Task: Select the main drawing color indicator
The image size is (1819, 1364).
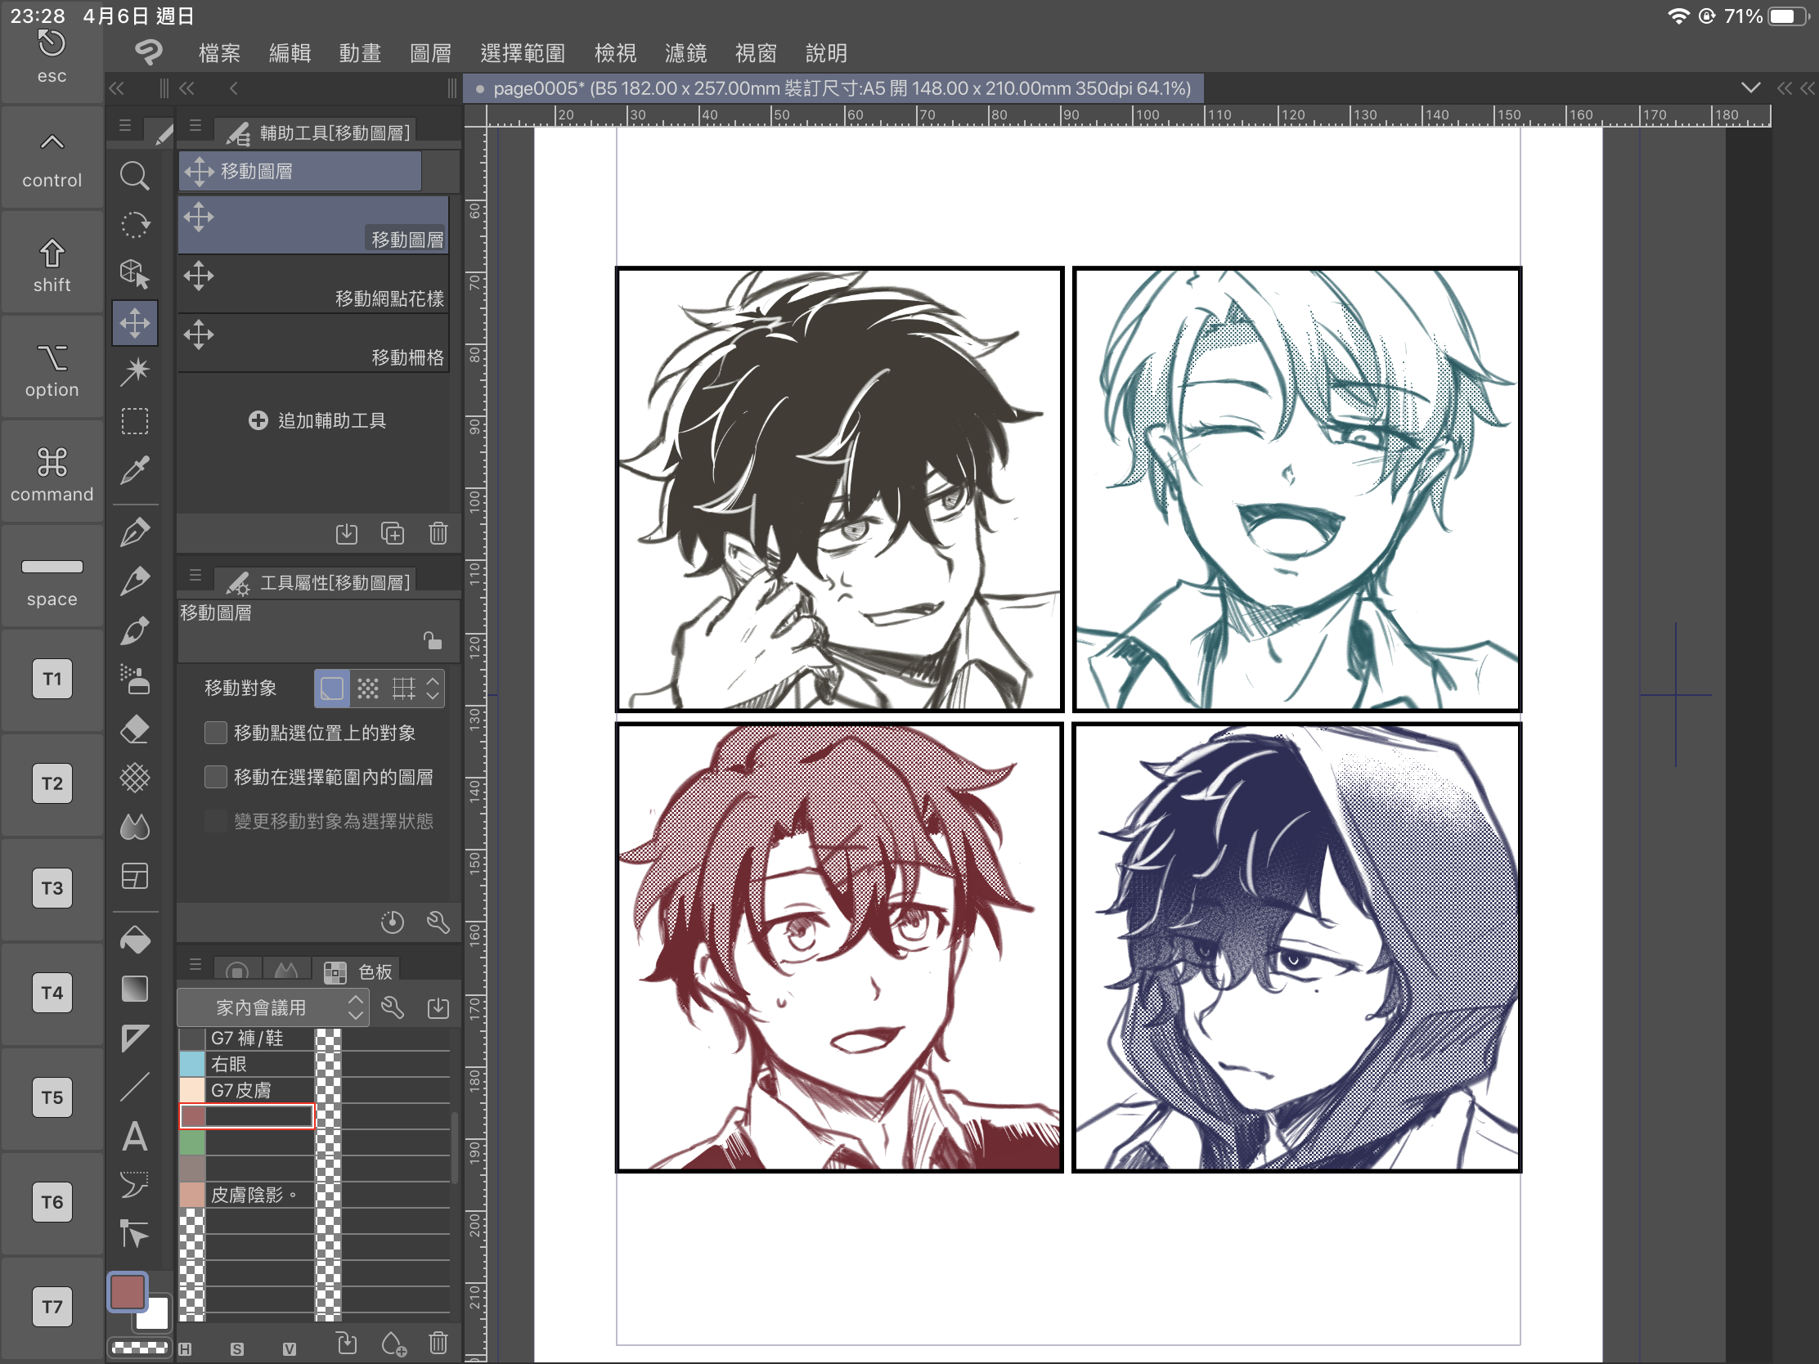Action: click(128, 1292)
